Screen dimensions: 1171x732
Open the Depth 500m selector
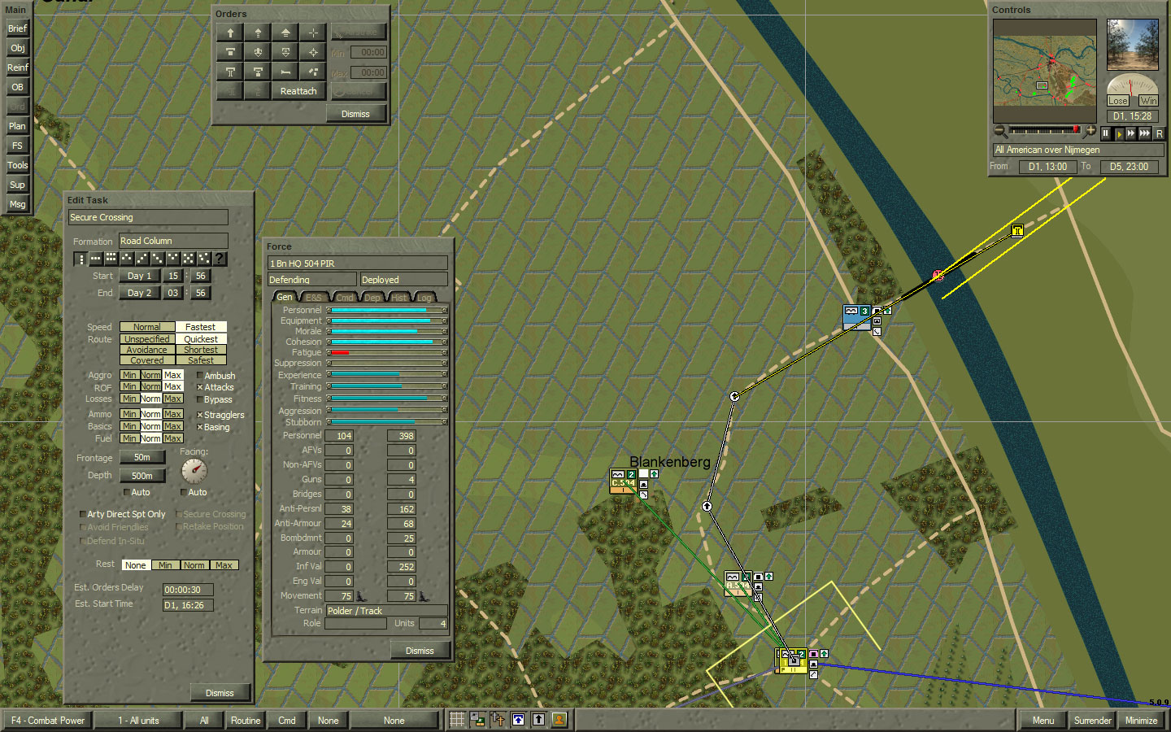[x=142, y=476]
